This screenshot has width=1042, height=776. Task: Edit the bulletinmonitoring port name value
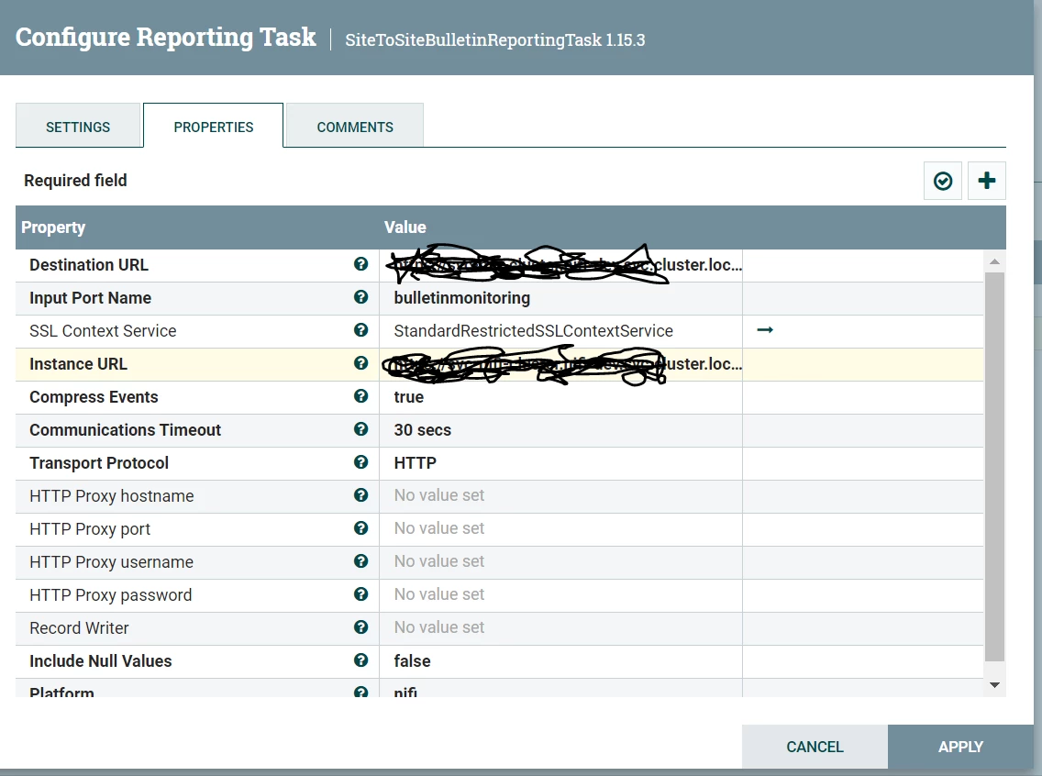[560, 298]
